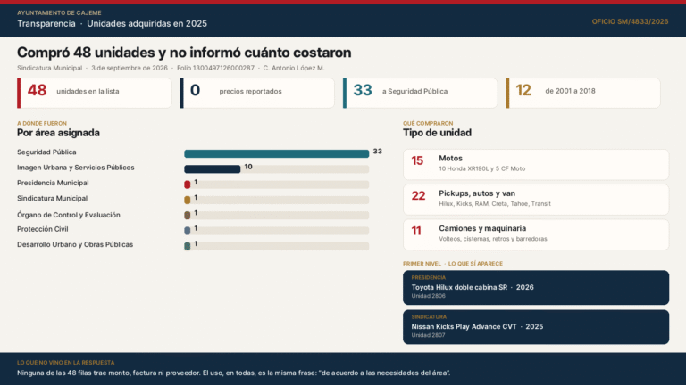Open the '48 unidades en la lista' card
The width and height of the screenshot is (686, 385).
(95, 93)
